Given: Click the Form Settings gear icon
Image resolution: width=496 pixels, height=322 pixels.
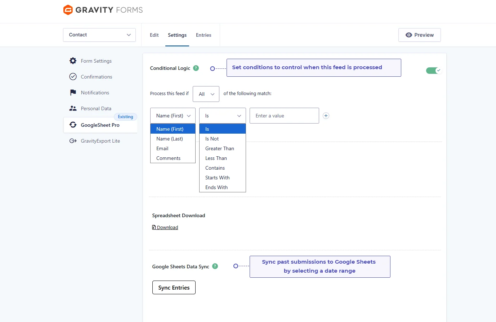Looking at the screenshot, I should 73,61.
